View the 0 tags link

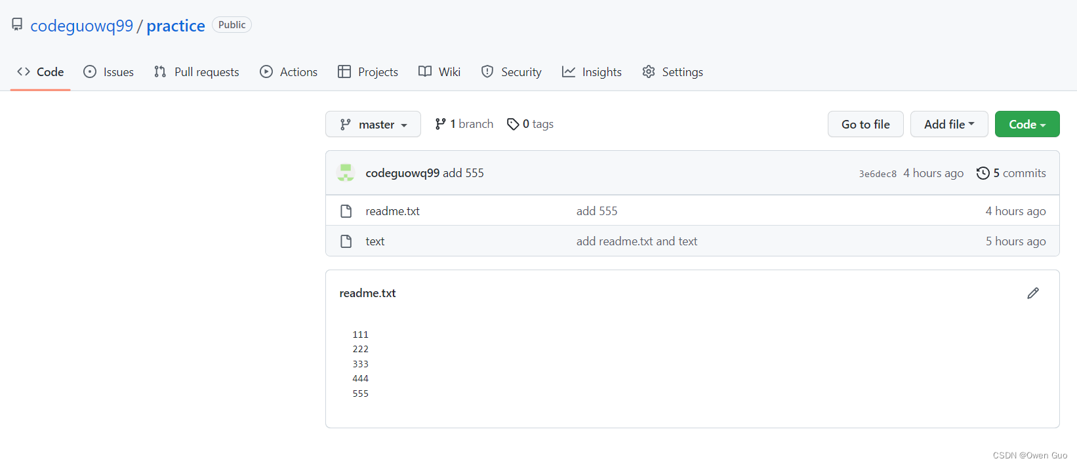tap(530, 124)
